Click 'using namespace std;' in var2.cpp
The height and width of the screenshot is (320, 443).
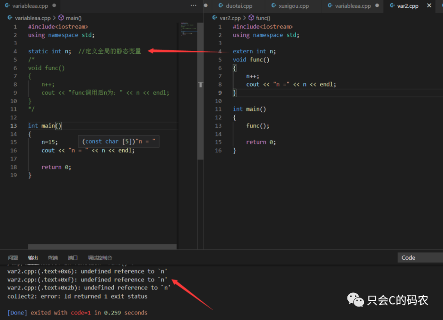pos(266,35)
